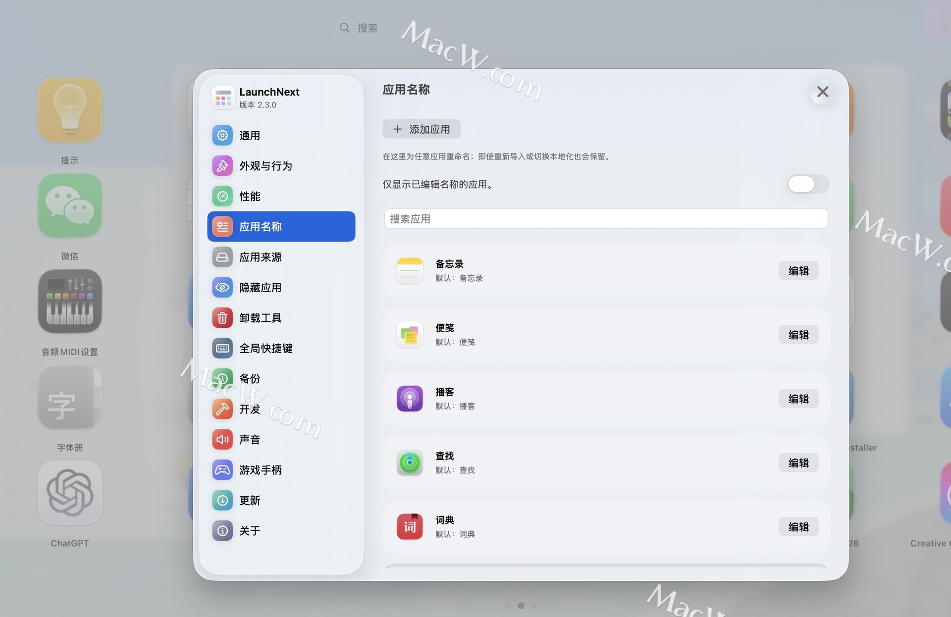Viewport: 951px width, 617px height.
Task: Open the 卸载工具 trash can icon
Action: coord(222,318)
